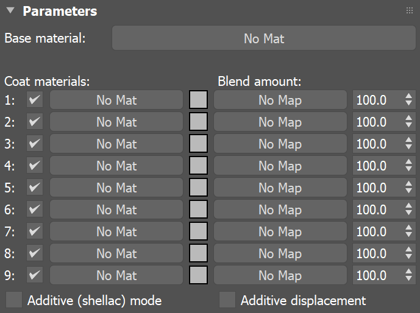The height and width of the screenshot is (313, 420).
Task: Adjust blend amount spinner arrows for coat 8
Action: tap(409, 253)
